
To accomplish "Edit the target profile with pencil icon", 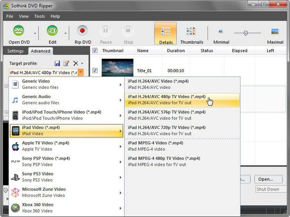I will [66, 64].
